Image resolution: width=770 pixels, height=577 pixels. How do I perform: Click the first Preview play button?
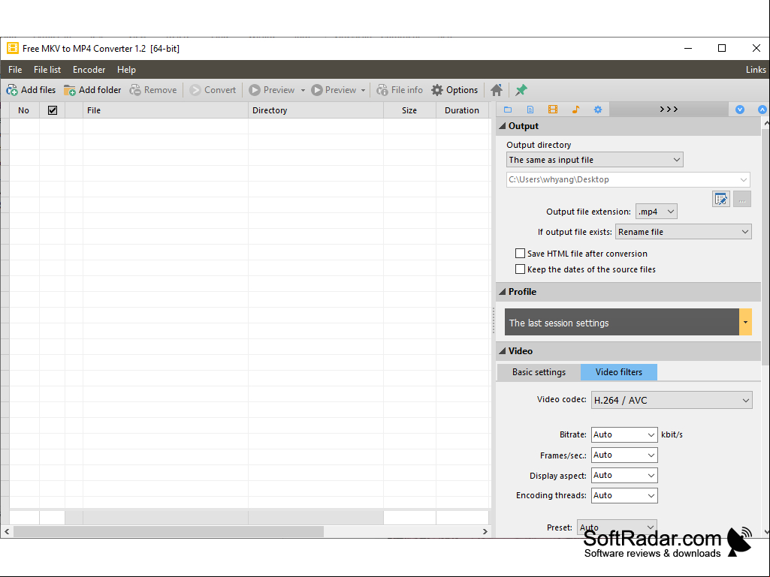[x=271, y=90]
